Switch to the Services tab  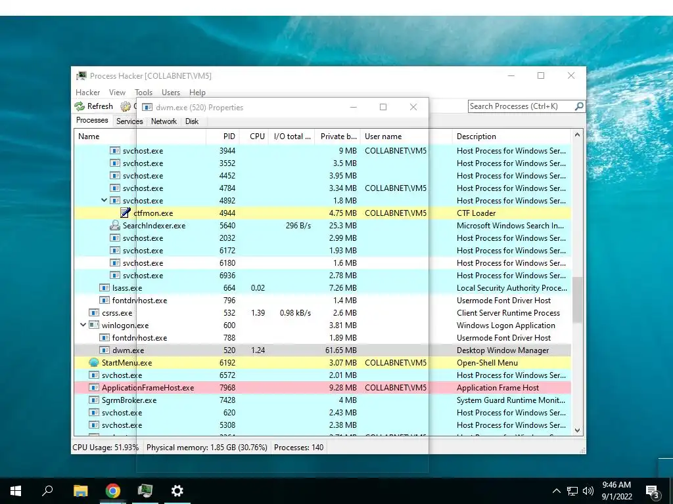click(x=129, y=121)
